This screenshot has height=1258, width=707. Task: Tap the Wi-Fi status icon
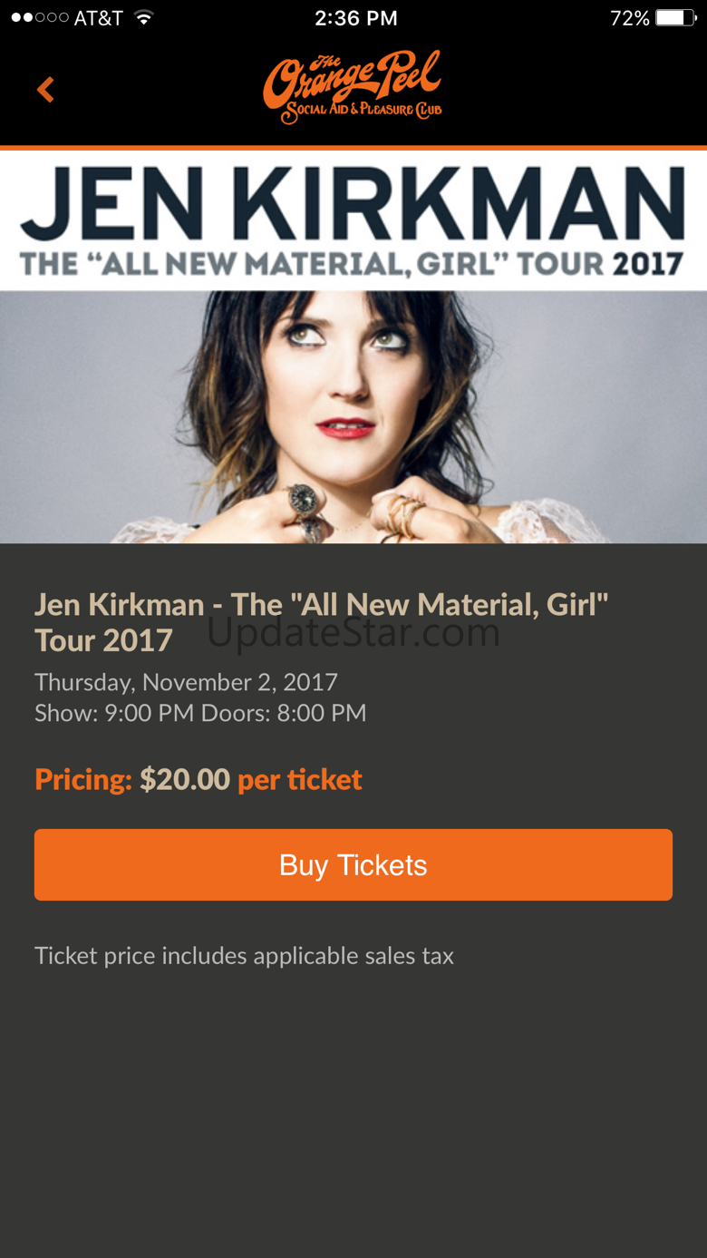click(x=143, y=18)
